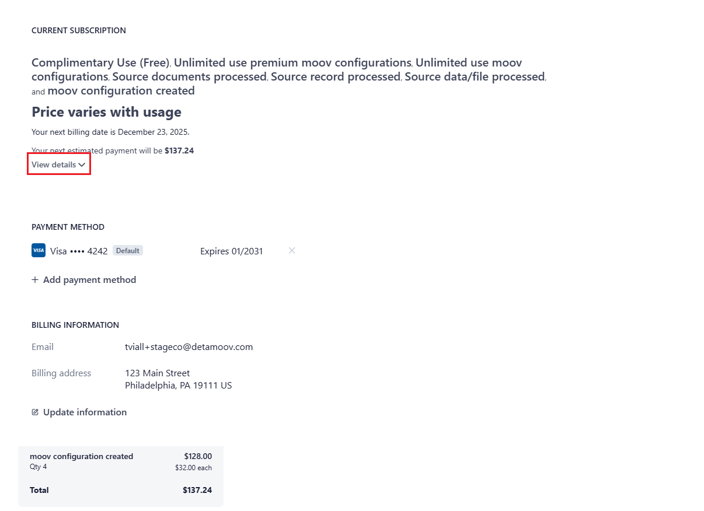Click the Price varies with usage heading
The height and width of the screenshot is (511, 704).
click(x=106, y=112)
